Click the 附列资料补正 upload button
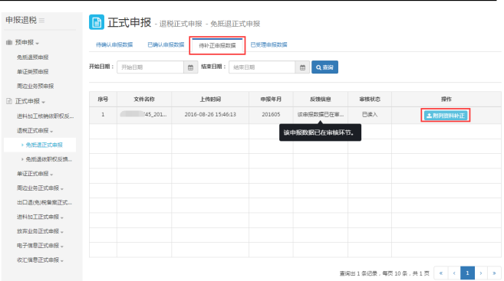 [x=446, y=116]
